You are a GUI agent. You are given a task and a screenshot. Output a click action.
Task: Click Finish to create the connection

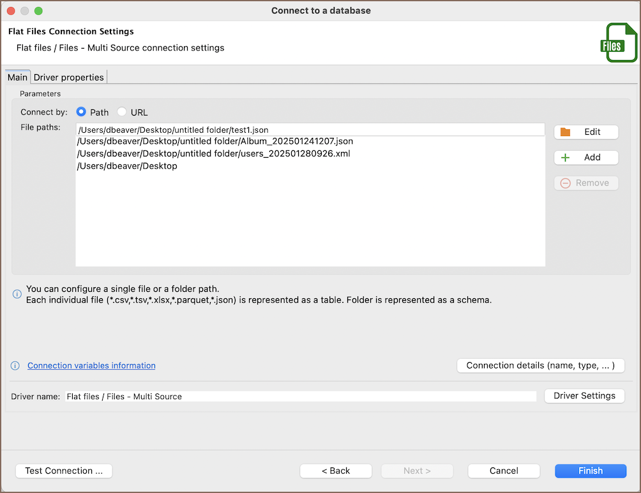pyautogui.click(x=590, y=471)
